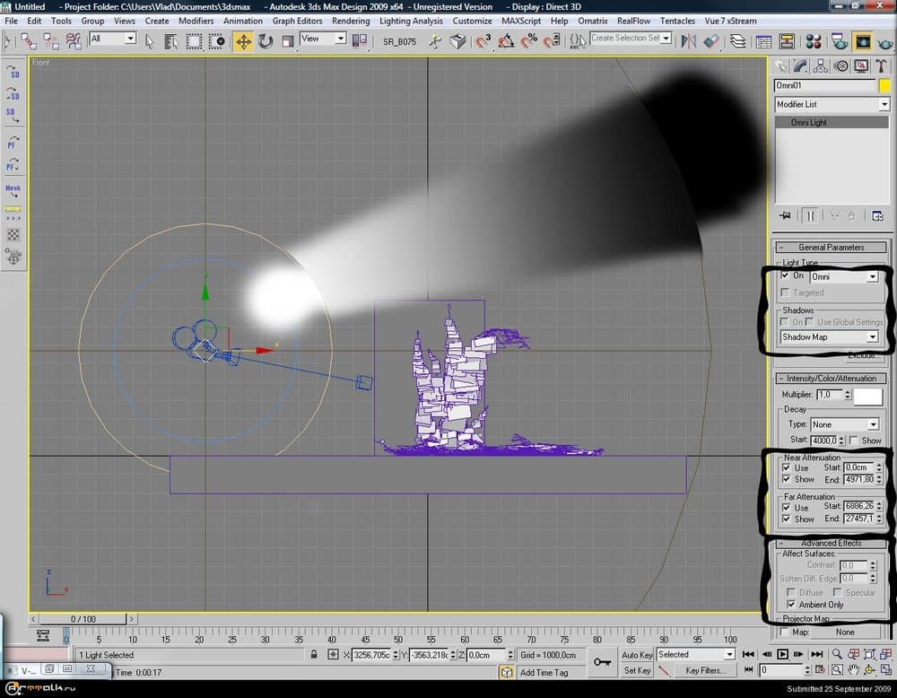Select the Pan View hand tool
The height and width of the screenshot is (698, 897).
click(853, 669)
